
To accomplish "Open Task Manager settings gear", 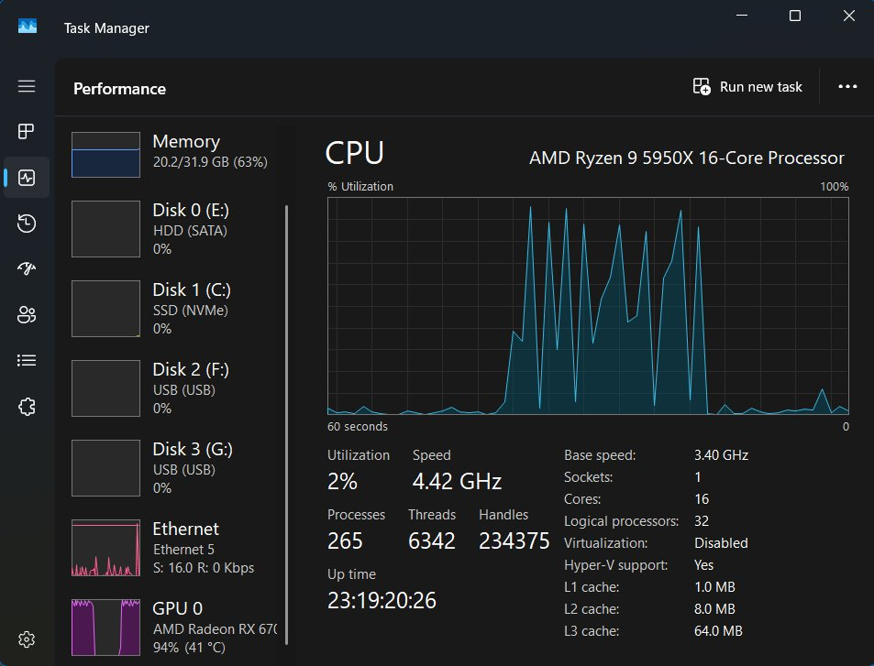I will point(27,639).
